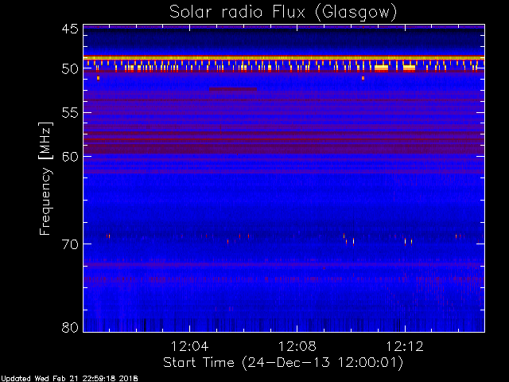The image size is (509, 382).
Task: Click the dark red bar near 52 MHz
Action: [233, 89]
